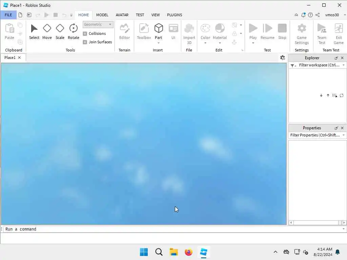Toggle the Join Surfaces checkbox
This screenshot has width=347, height=260.
click(x=85, y=42)
